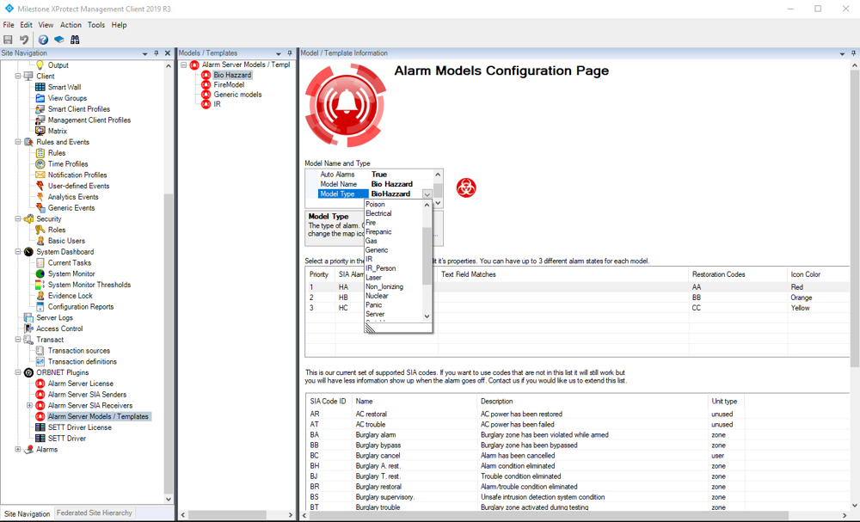Open the Tools menu
Image resolution: width=860 pixels, height=522 pixels.
pyautogui.click(x=95, y=25)
